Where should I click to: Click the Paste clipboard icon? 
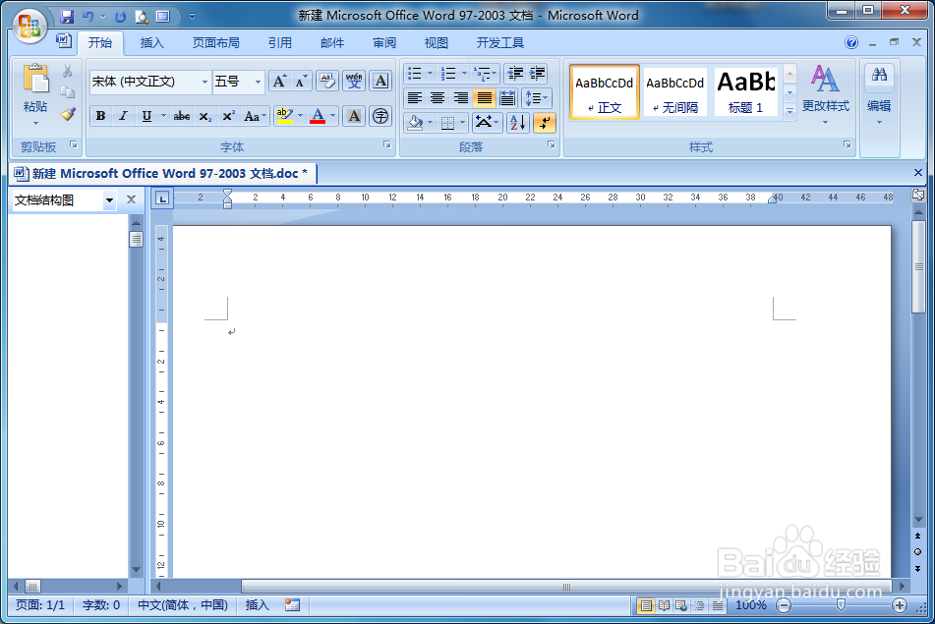[35, 80]
